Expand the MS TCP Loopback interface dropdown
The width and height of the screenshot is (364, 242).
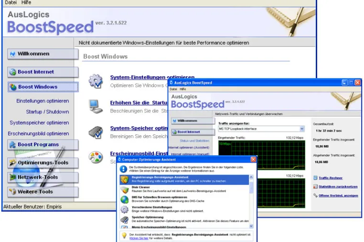301,129
